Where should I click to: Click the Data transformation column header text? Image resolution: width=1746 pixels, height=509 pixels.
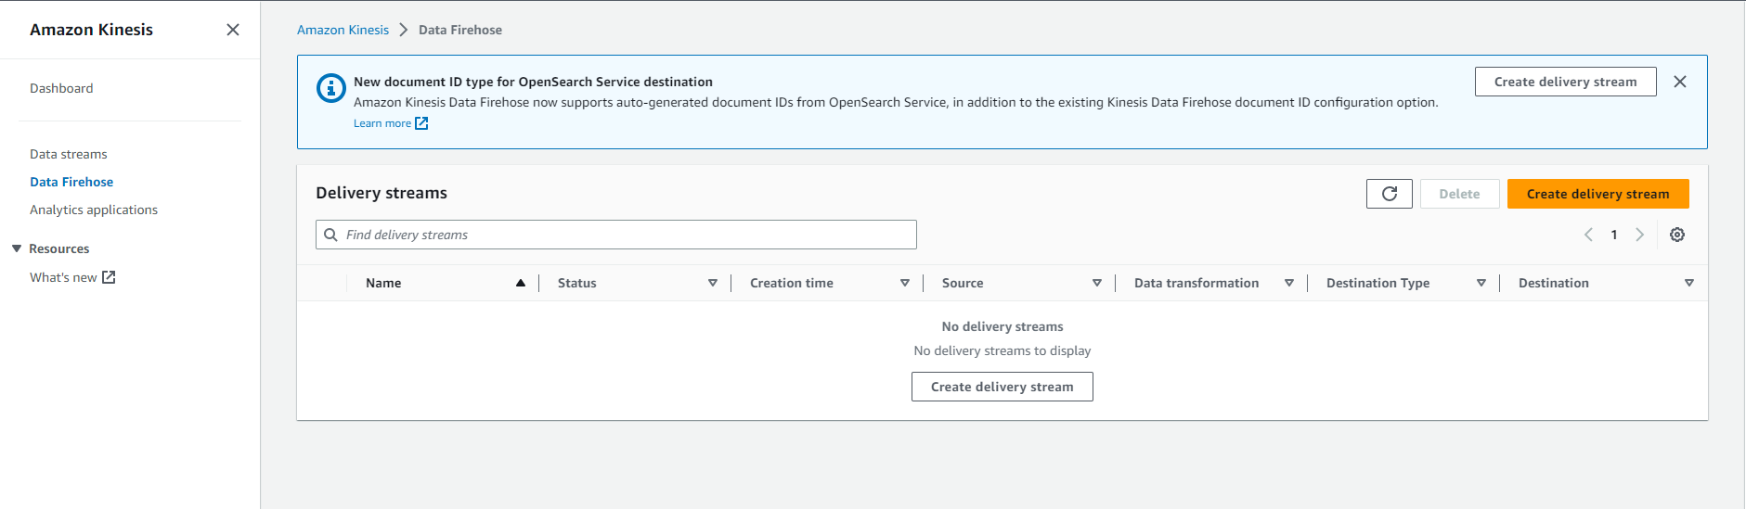tap(1196, 283)
